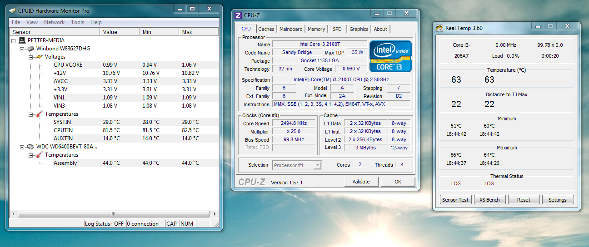Screen dimensions: 589x247
Task: Click the first core LOG thermal status
Action: (456, 184)
